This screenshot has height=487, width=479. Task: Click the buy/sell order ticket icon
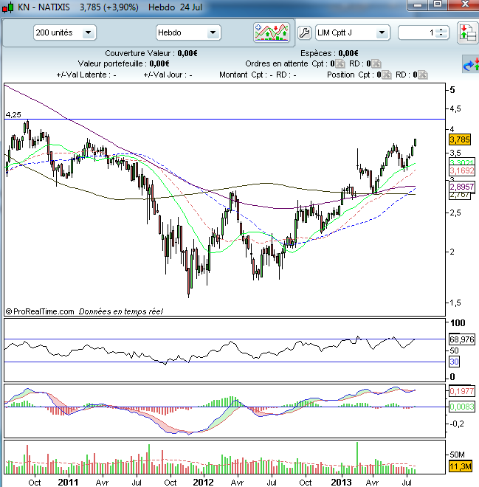467,32
